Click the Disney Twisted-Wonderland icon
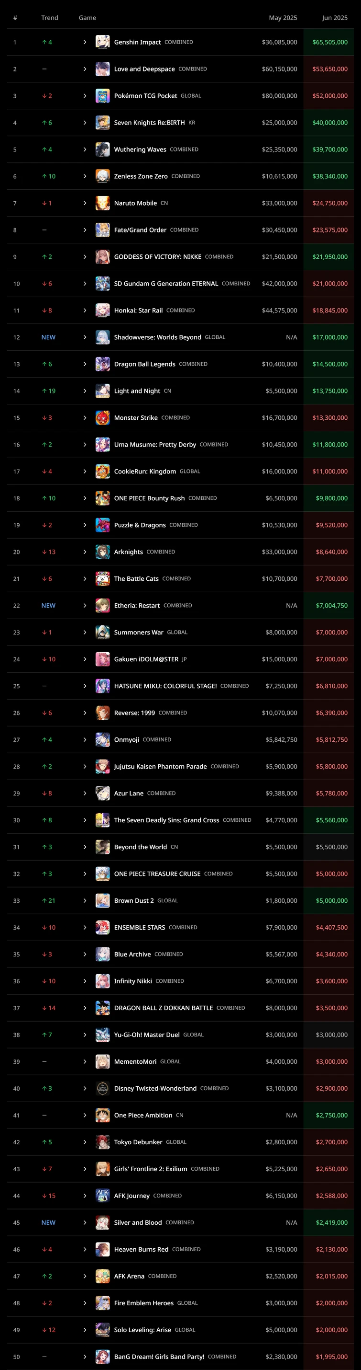361x1370 pixels. [102, 1088]
